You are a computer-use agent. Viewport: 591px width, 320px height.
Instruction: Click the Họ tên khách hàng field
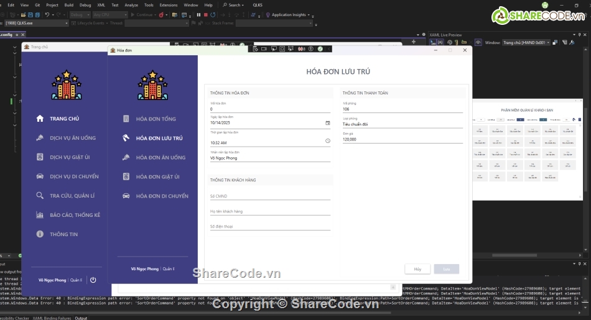click(270, 212)
